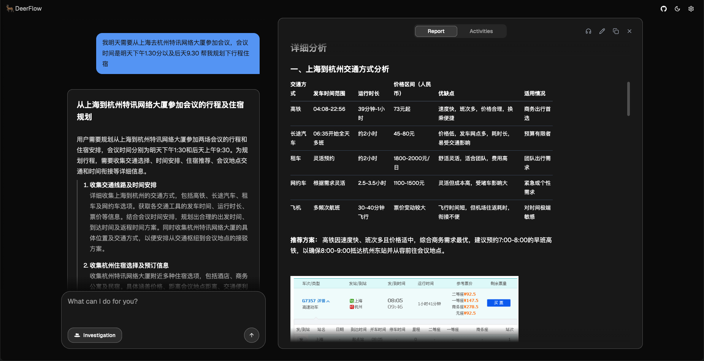
Task: Select the Report tab
Action: click(x=436, y=31)
